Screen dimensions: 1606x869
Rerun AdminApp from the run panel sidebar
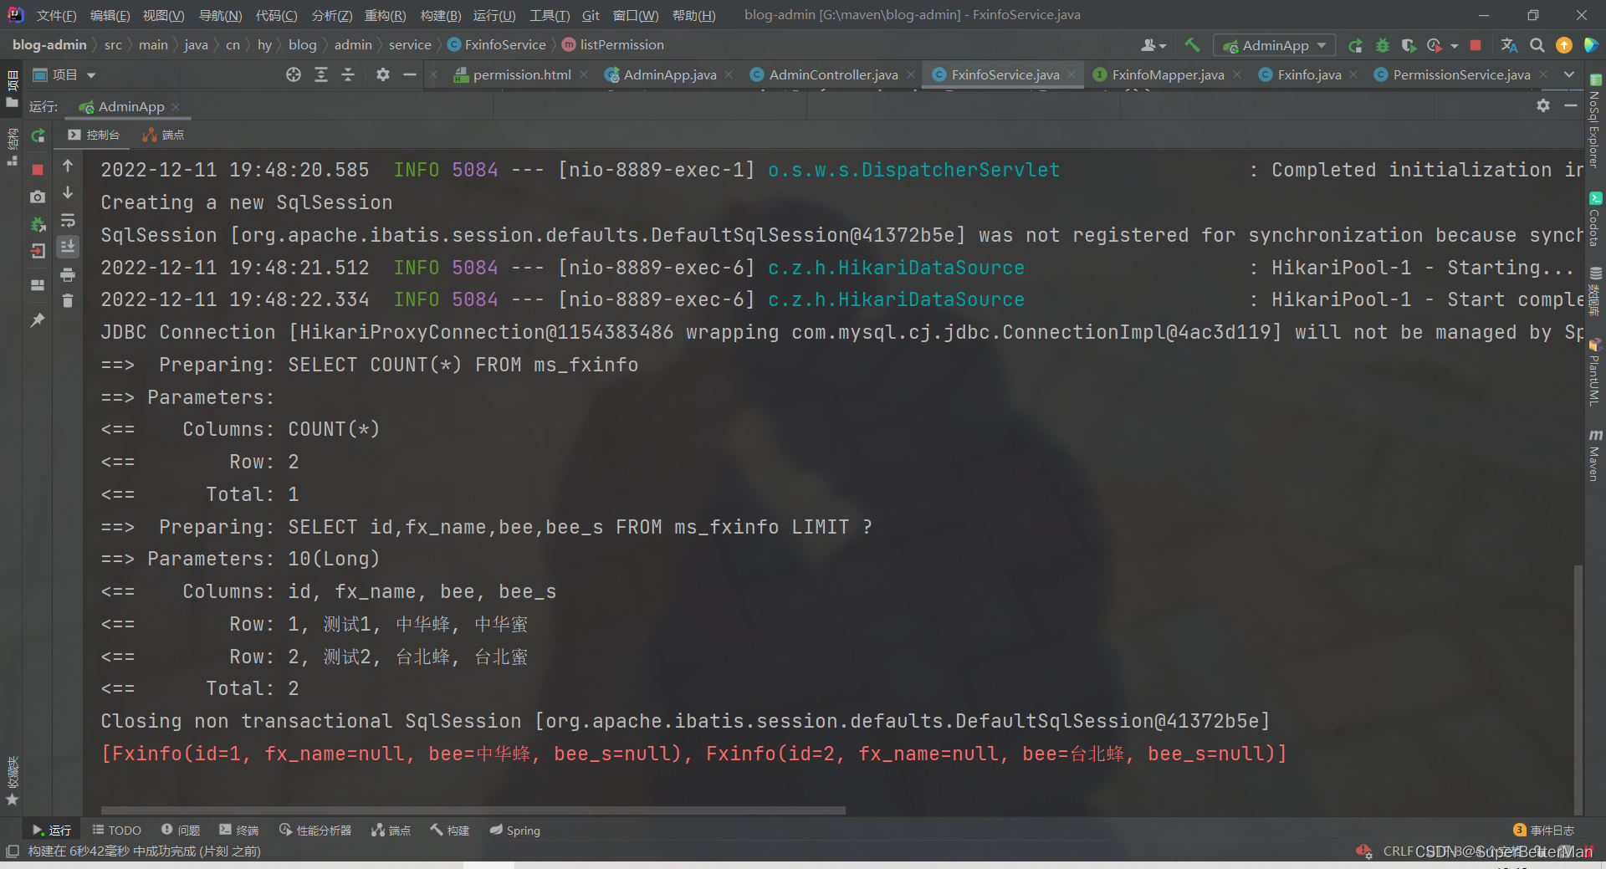tap(38, 135)
